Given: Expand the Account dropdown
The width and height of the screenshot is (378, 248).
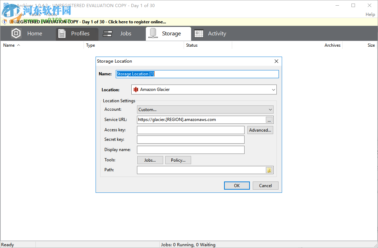Looking at the screenshot, I should tap(205, 109).
